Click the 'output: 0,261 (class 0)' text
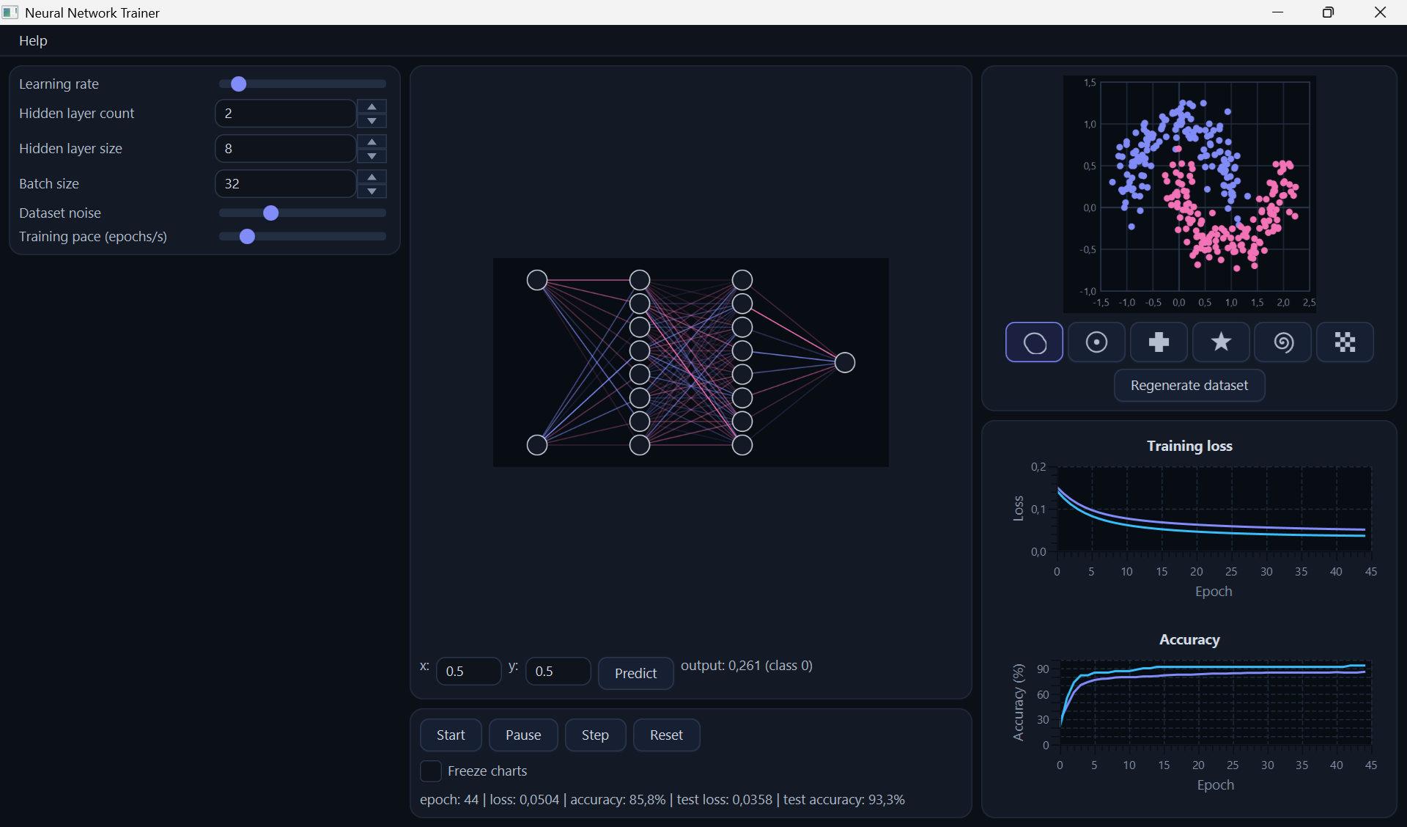The height and width of the screenshot is (827, 1407). (747, 666)
